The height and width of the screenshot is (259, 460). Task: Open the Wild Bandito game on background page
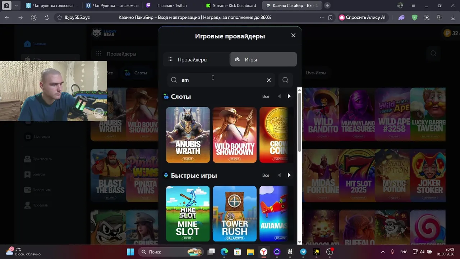321,114
